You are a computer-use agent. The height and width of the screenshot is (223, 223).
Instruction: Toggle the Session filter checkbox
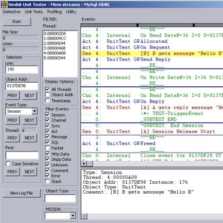point(48,115)
